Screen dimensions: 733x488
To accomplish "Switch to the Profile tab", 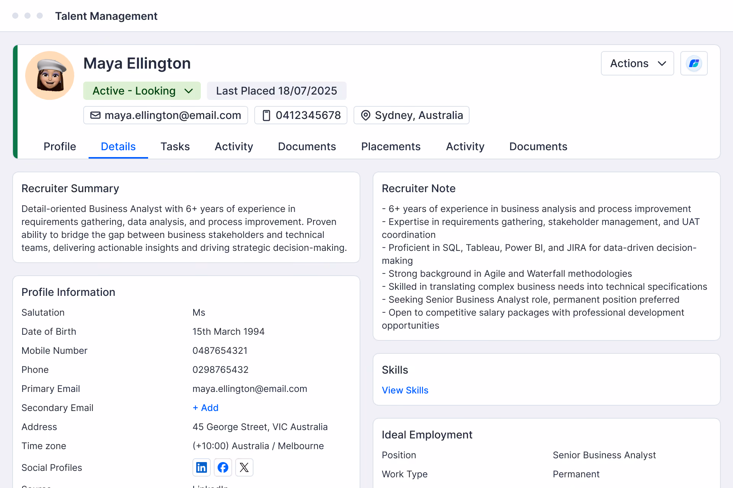I will pos(60,146).
